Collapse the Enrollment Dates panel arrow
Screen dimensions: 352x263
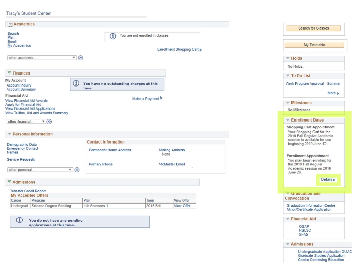click(x=288, y=120)
